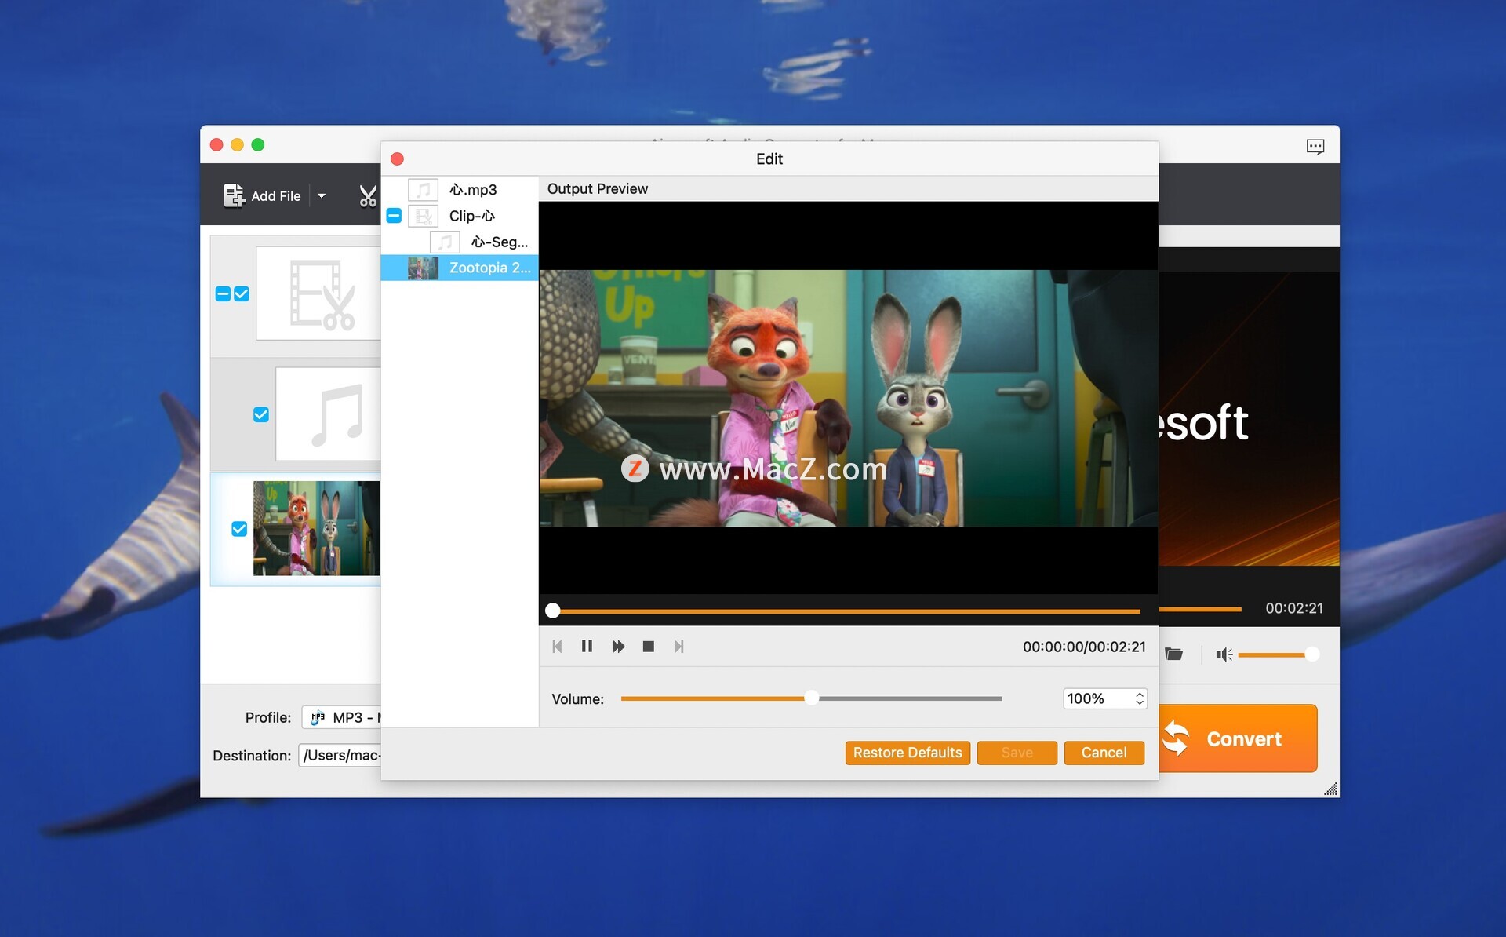
Task: Click the Save button in the Edit dialog
Action: click(x=1017, y=753)
